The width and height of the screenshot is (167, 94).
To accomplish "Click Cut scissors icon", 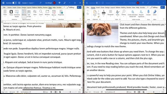I will coord(99,11).
